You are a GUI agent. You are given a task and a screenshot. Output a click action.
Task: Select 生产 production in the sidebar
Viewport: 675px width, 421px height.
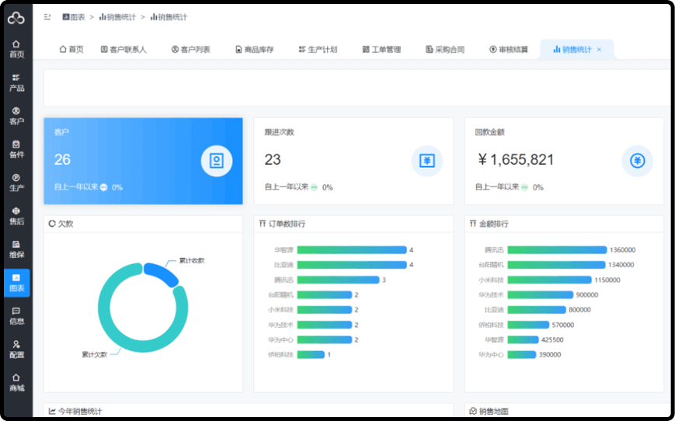pos(16,183)
